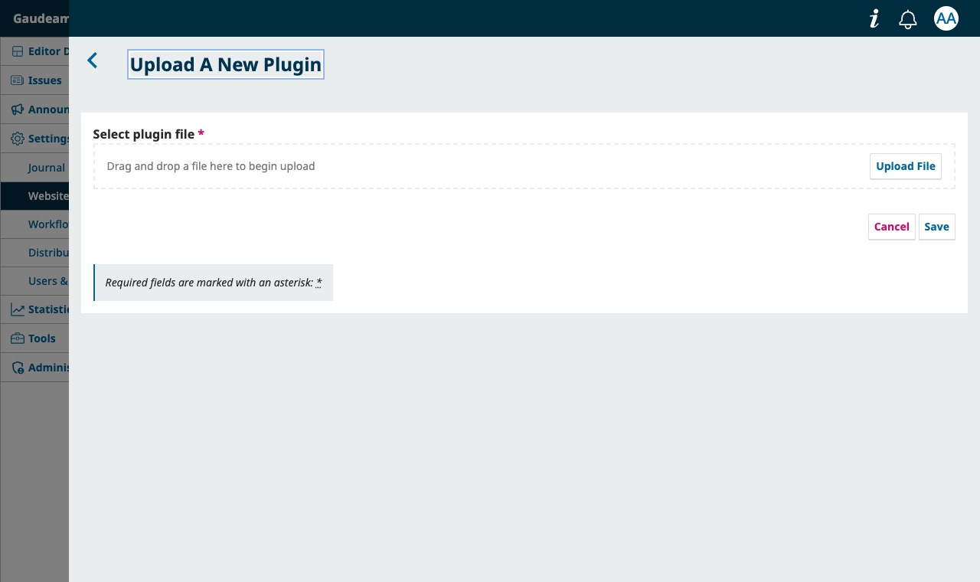
Task: Click the drag and drop file area
Action: pos(524,166)
